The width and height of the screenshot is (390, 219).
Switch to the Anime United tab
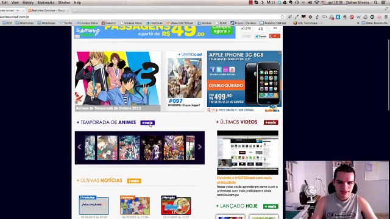tap(11, 10)
